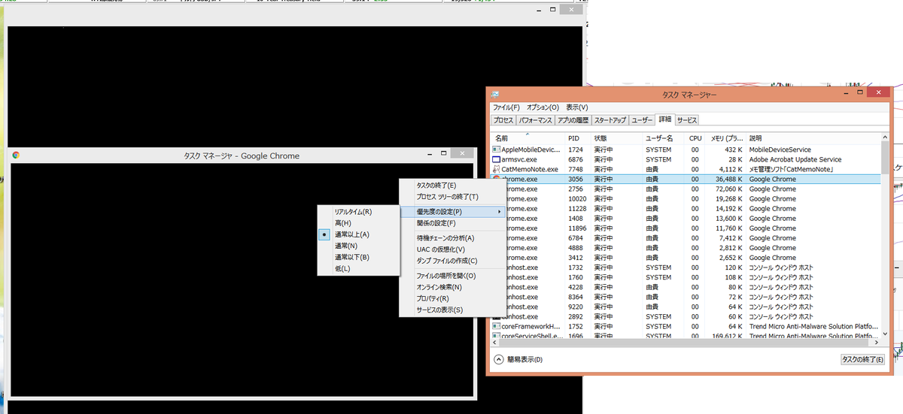Click the AppleMobileDevice process icon
The image size is (903, 414).
click(x=496, y=150)
